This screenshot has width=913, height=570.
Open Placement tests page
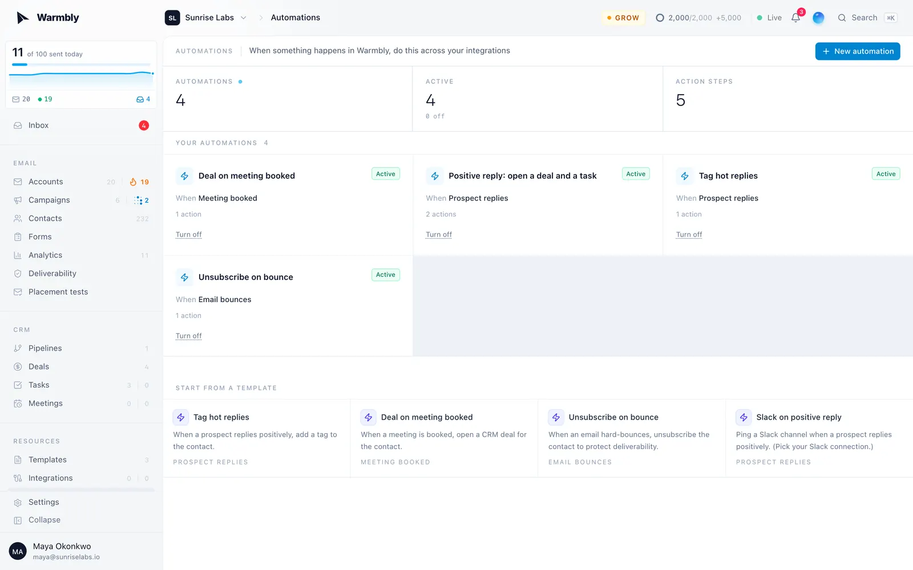point(82,292)
